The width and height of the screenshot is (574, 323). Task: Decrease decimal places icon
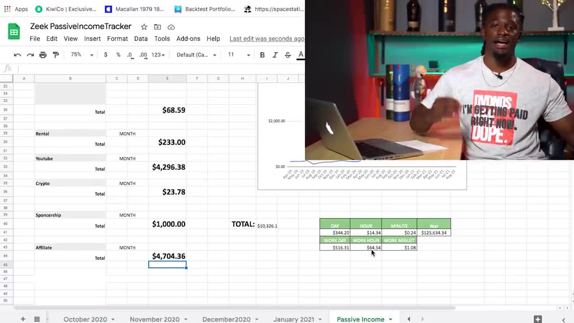coord(130,55)
